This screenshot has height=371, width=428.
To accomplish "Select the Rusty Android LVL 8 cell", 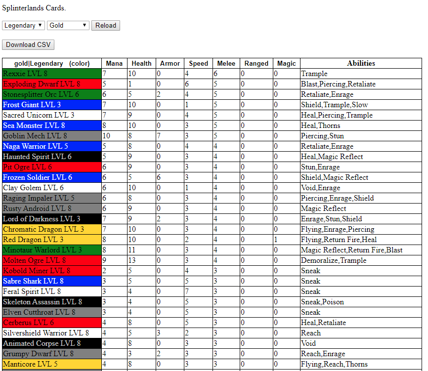I will click(x=52, y=208).
